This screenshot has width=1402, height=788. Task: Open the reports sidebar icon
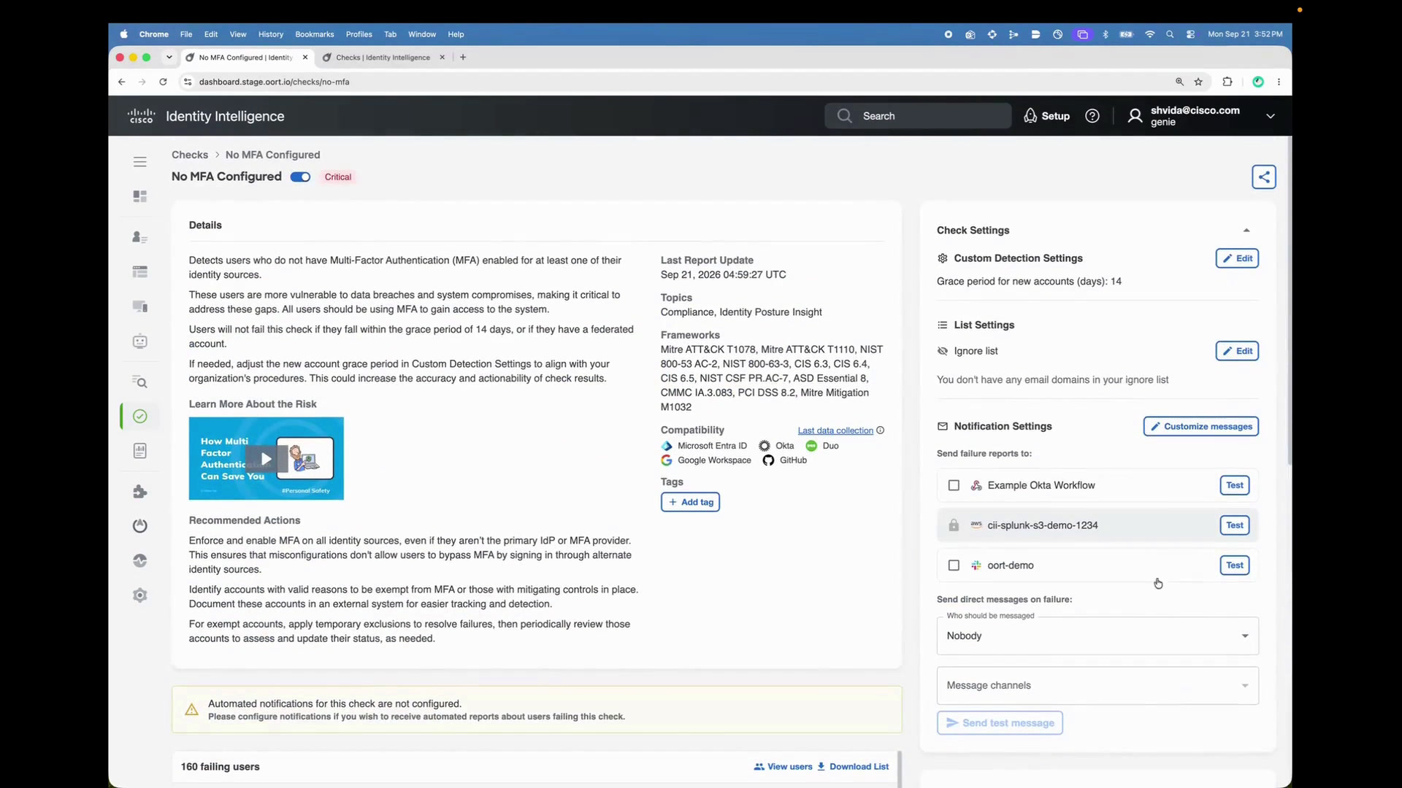point(140,451)
